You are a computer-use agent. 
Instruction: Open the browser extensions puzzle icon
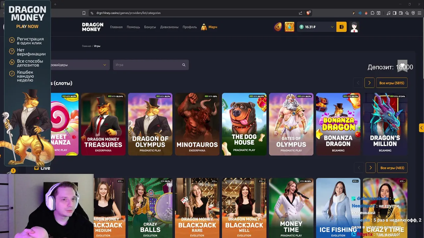coord(372,13)
